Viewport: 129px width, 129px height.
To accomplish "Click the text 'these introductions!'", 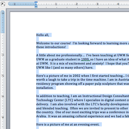I will tap(51, 47).
